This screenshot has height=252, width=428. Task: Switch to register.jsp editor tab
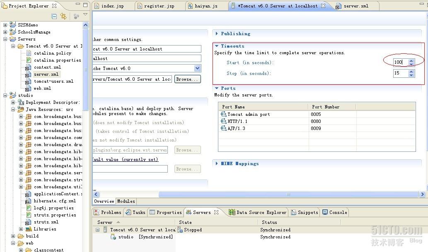[x=159, y=6]
